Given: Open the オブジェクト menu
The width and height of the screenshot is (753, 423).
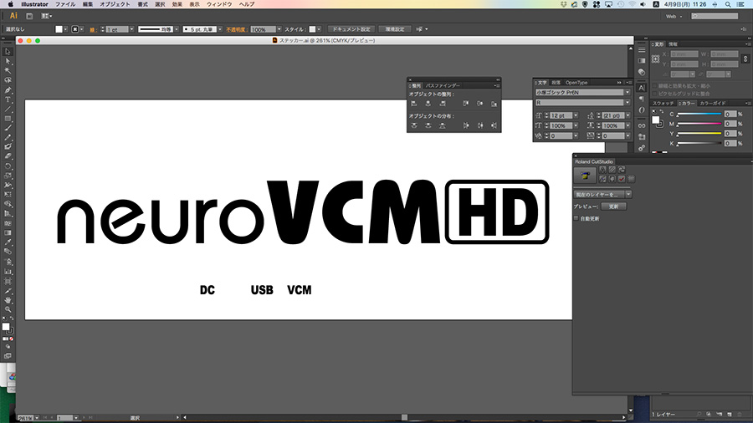Looking at the screenshot, I should [115, 4].
